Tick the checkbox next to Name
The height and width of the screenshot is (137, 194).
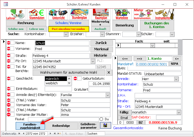tap(13, 43)
